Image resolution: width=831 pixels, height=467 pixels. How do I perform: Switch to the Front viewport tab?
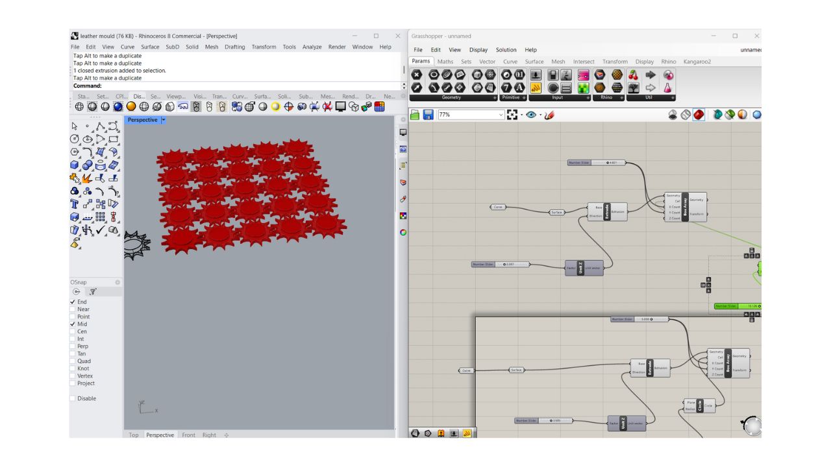(188, 435)
